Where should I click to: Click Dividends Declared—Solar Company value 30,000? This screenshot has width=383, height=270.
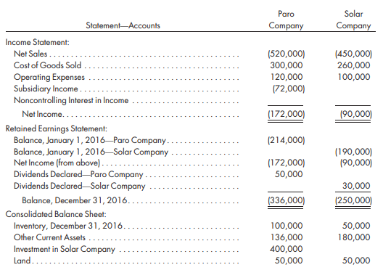point(356,186)
